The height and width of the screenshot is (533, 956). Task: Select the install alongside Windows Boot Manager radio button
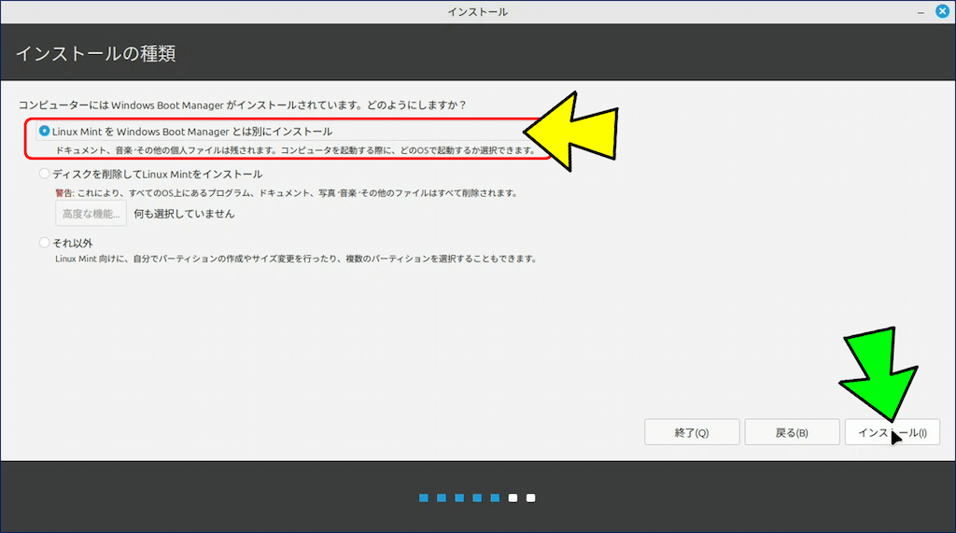tap(45, 132)
